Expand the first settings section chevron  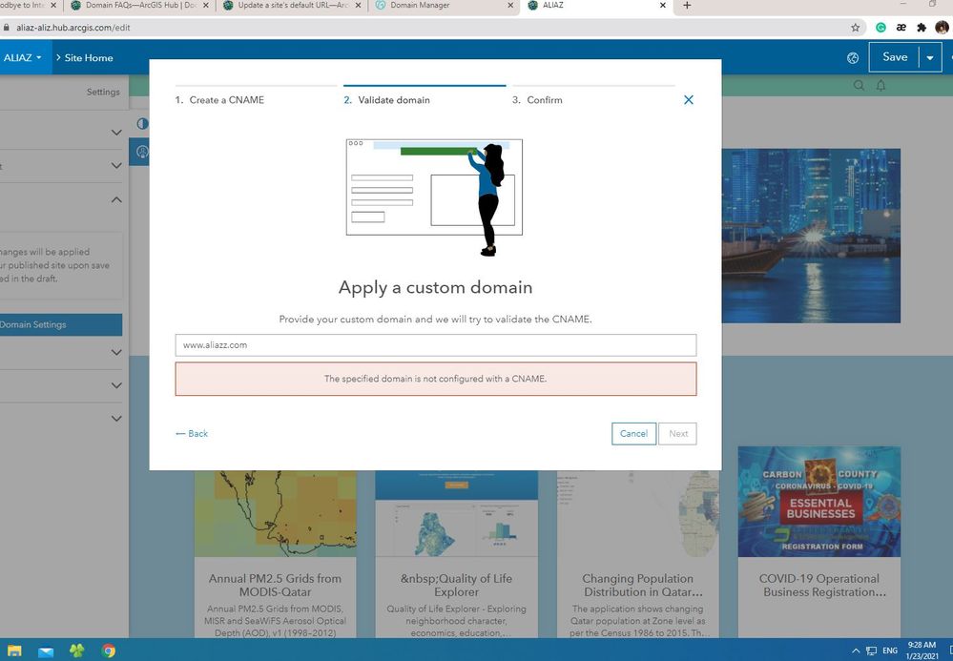116,132
